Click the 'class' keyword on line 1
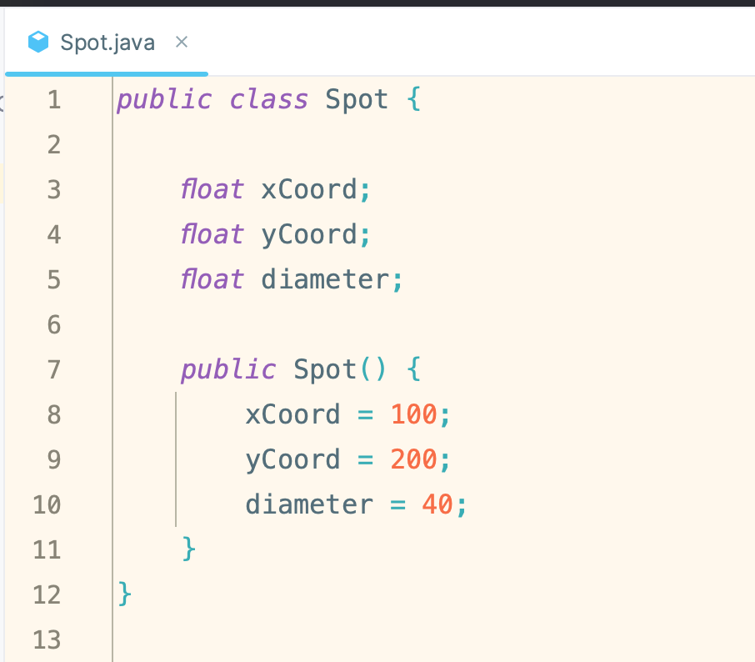The width and height of the screenshot is (755, 662). point(268,100)
